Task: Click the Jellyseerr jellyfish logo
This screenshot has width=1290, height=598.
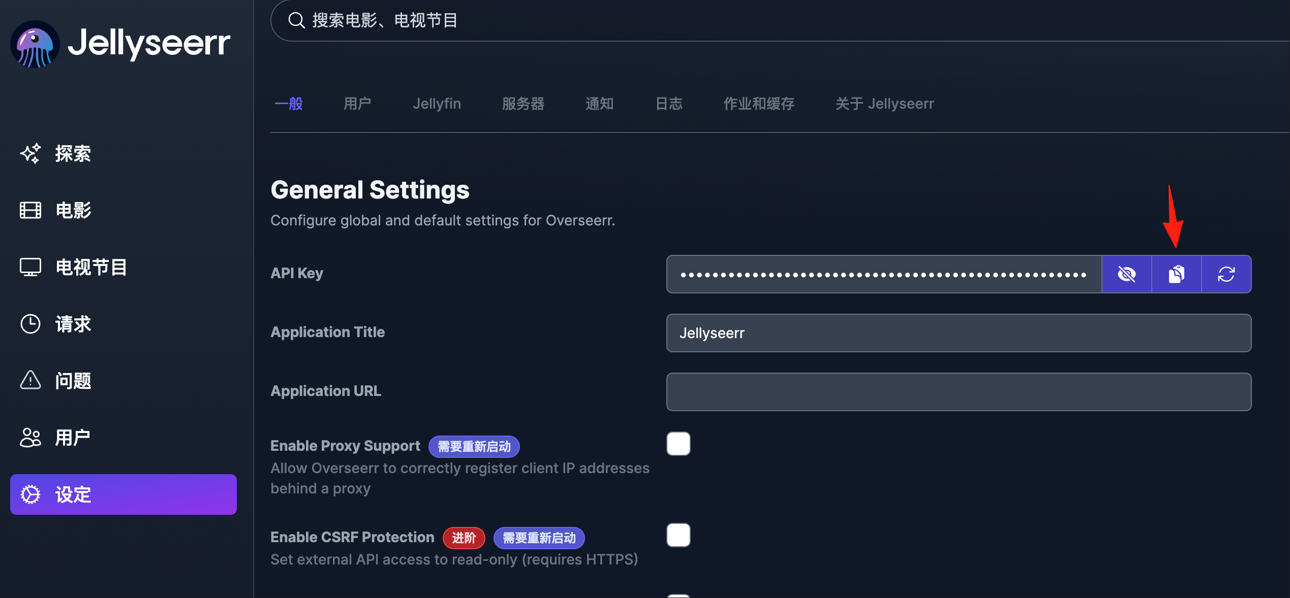Action: [35, 44]
